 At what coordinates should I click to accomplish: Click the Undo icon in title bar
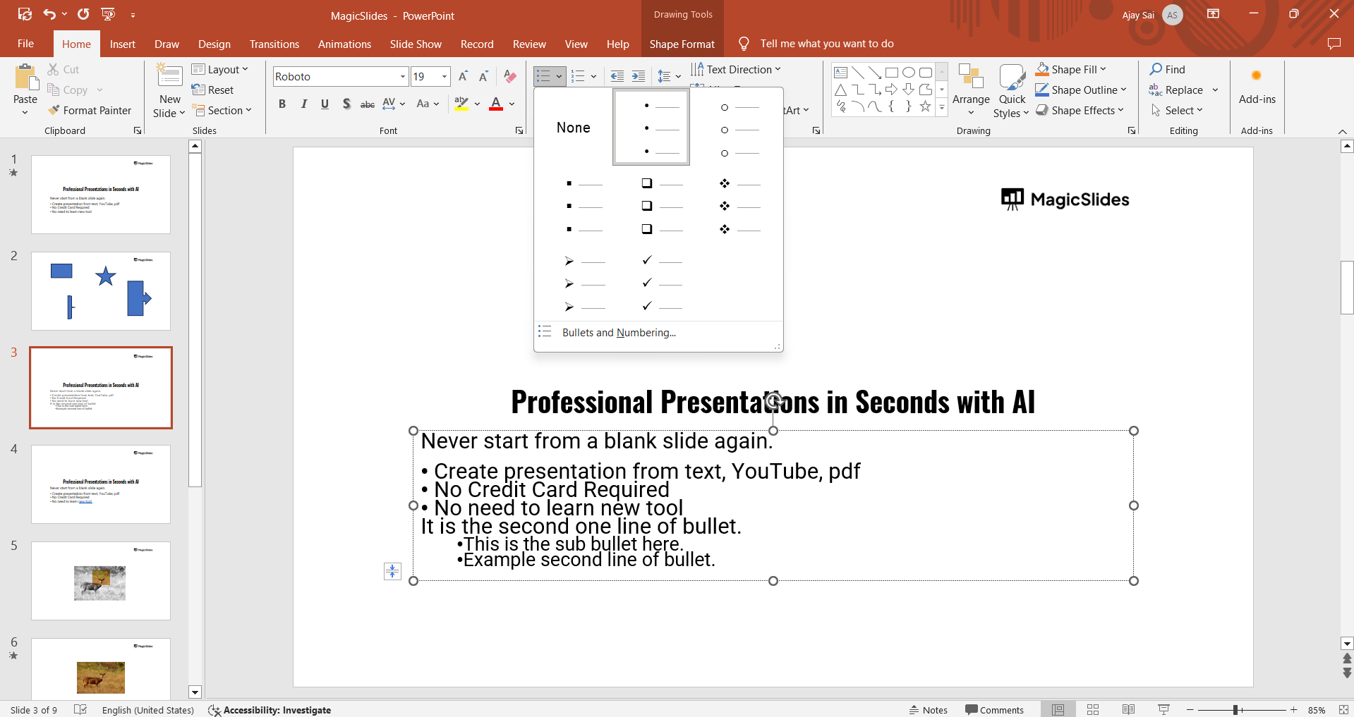[49, 14]
